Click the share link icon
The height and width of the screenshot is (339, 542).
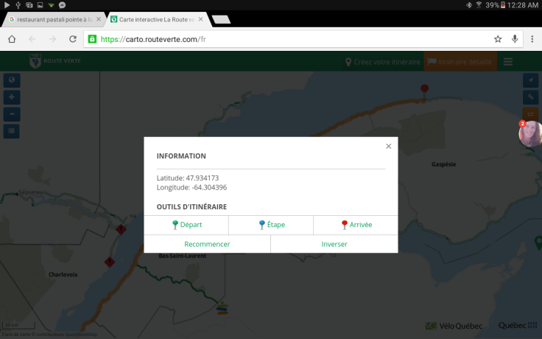click(531, 97)
